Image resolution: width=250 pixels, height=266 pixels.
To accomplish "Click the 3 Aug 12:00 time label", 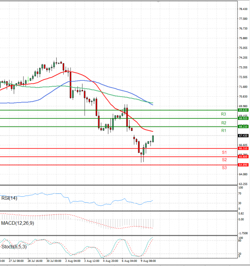I will [x=92, y=261].
